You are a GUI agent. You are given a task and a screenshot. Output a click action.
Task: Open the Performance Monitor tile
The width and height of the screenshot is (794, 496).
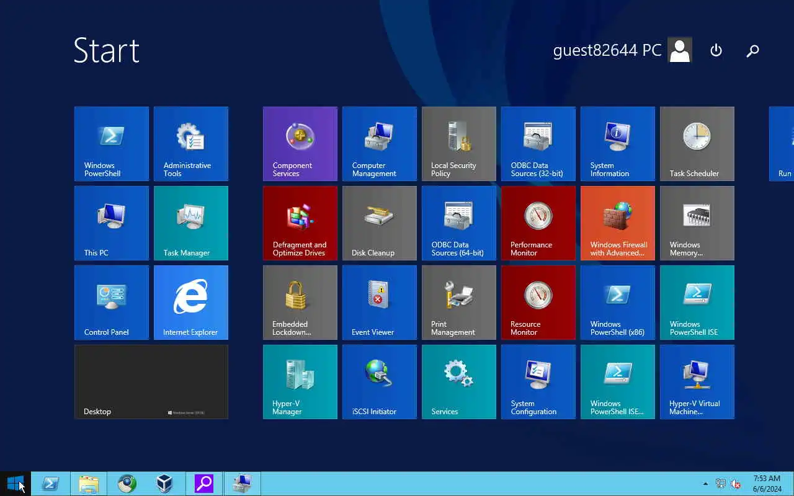[x=538, y=223]
